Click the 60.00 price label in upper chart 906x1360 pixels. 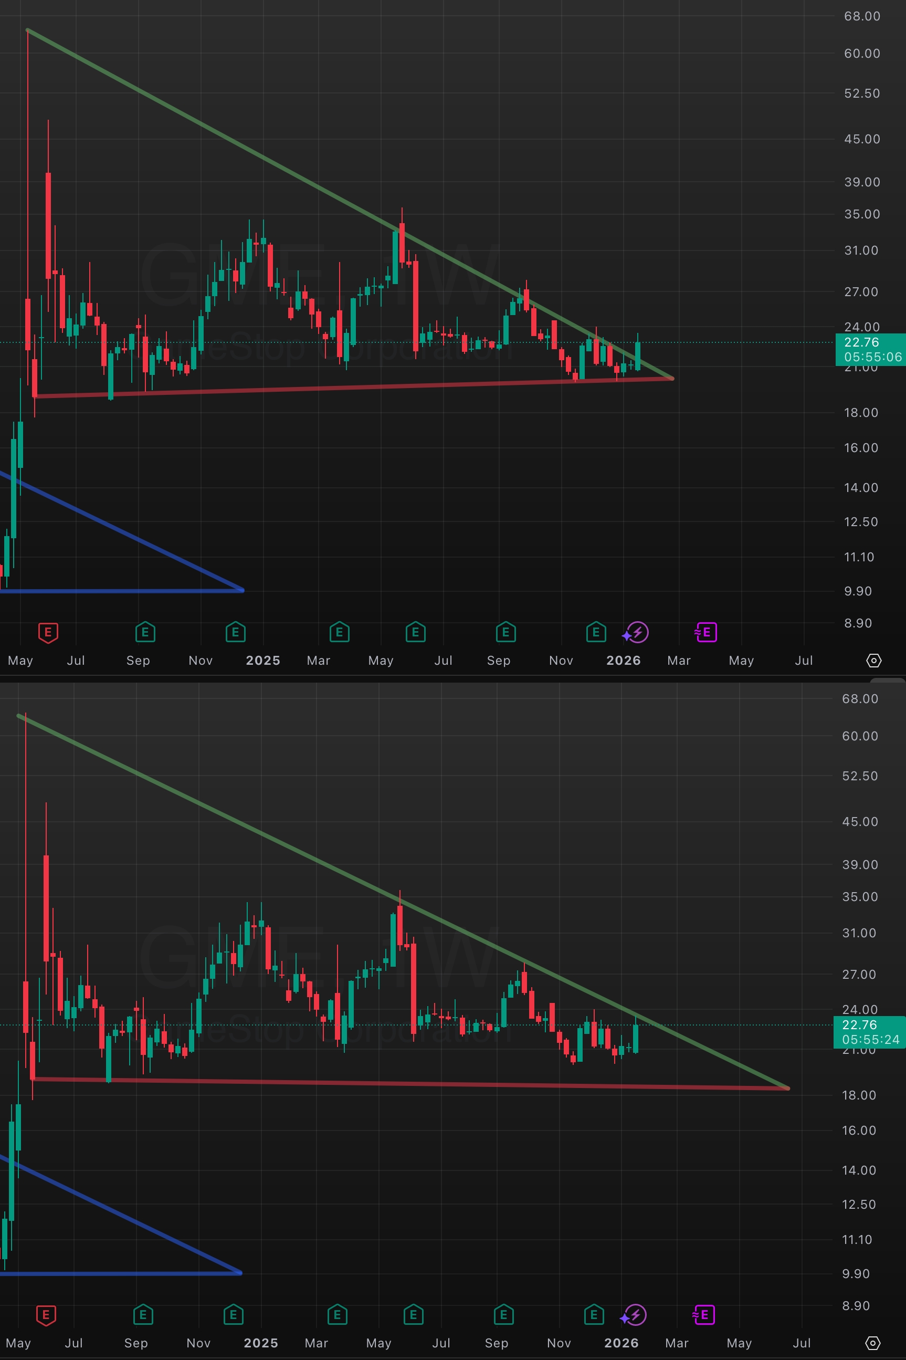pyautogui.click(x=862, y=54)
